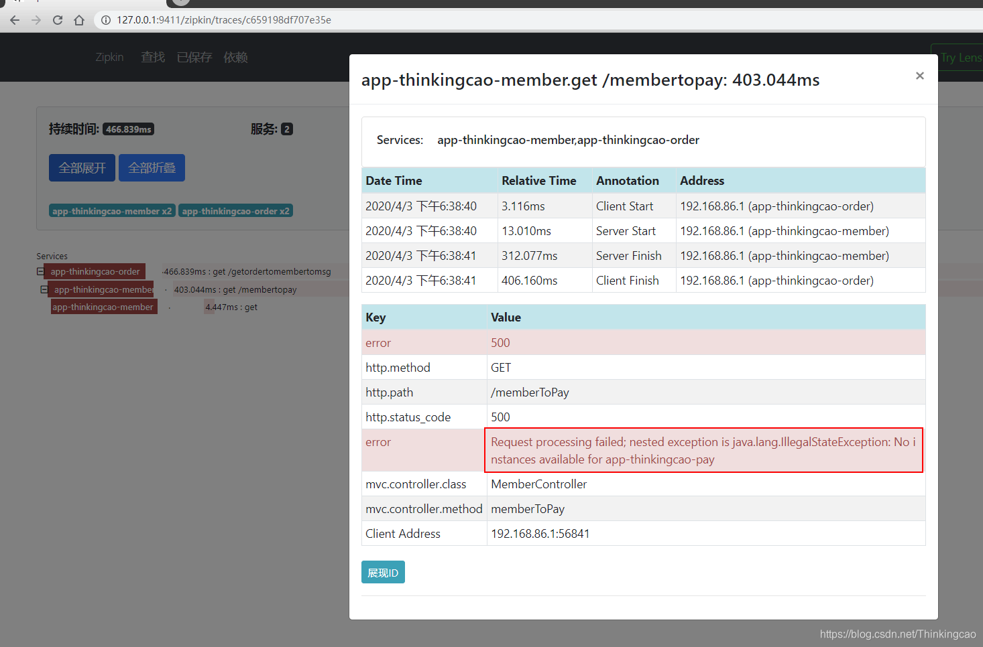
Task: Click the Services list in the dialog
Action: [x=568, y=140]
